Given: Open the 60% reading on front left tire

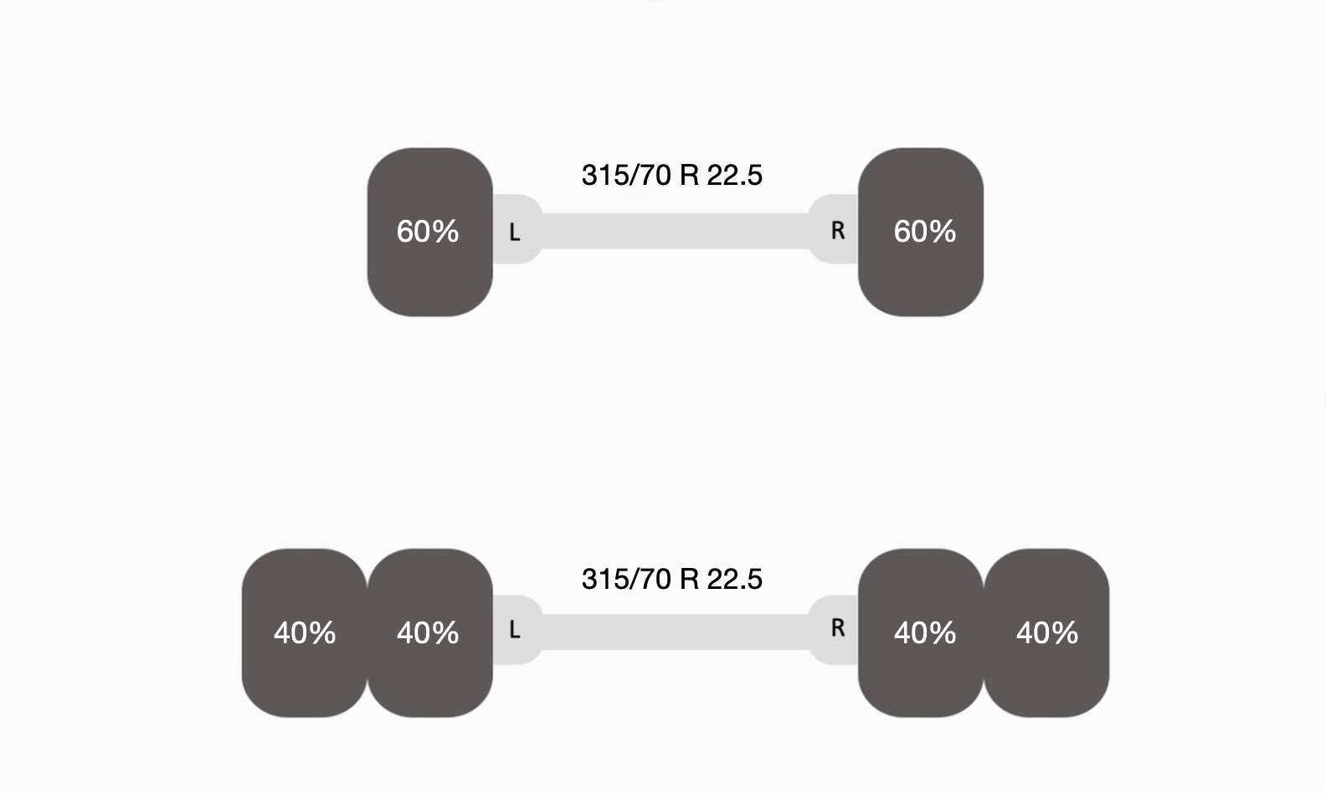Looking at the screenshot, I should coord(428,231).
